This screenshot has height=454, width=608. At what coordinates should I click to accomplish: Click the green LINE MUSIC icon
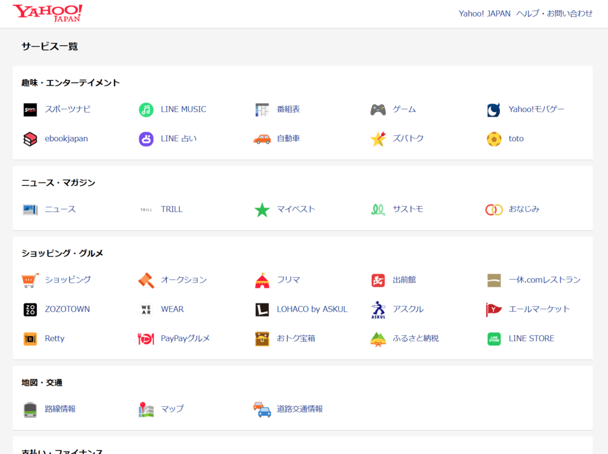click(x=146, y=110)
